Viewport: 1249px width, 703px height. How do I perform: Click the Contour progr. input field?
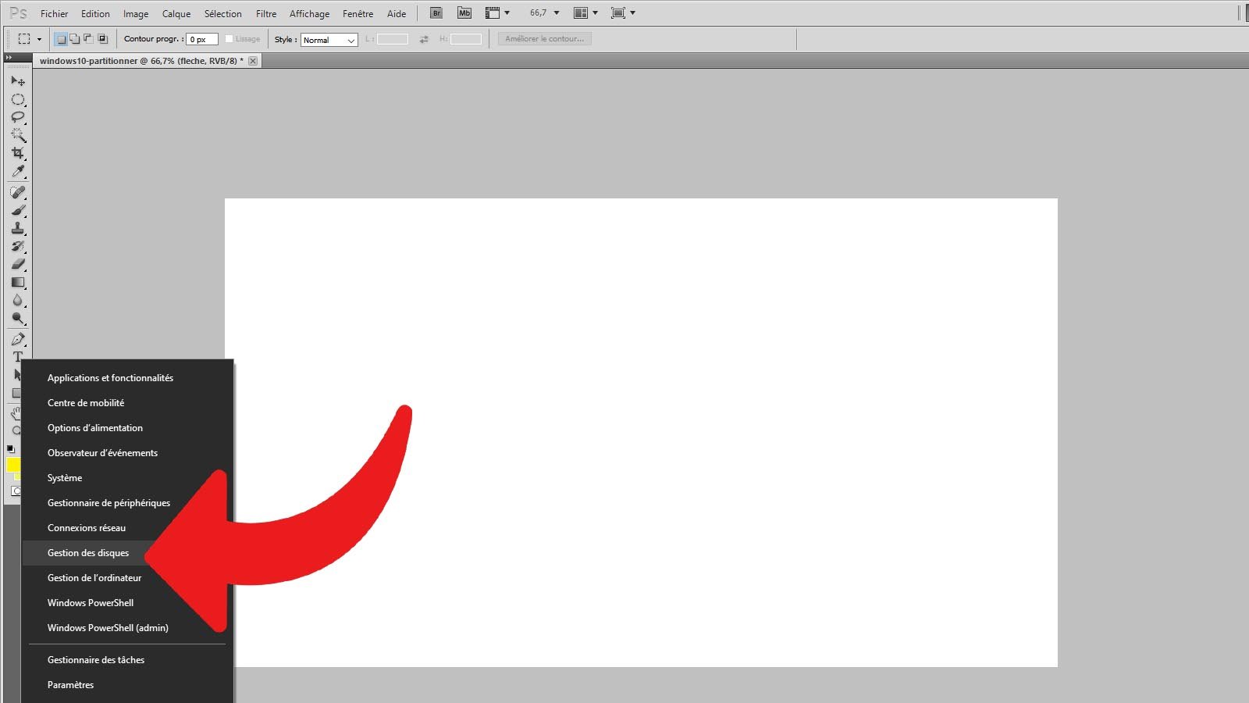[201, 39]
